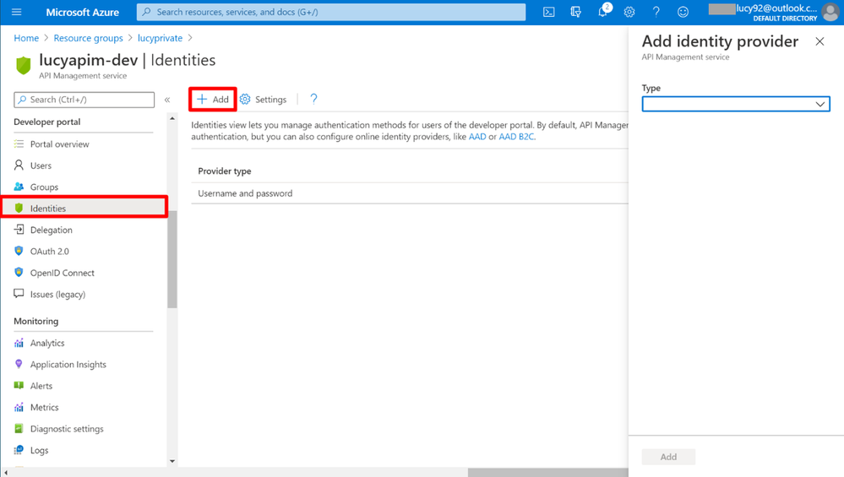844x477 pixels.
Task: Open Diagnostic settings menu item
Action: click(x=67, y=429)
